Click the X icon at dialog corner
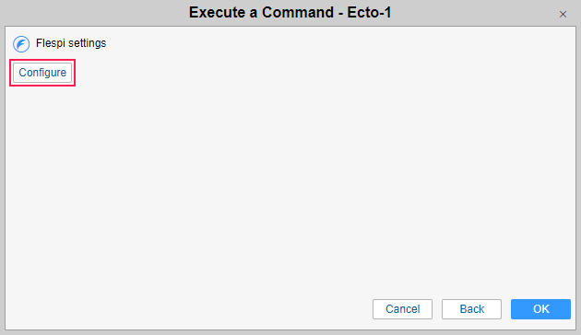581x335 pixels. tap(563, 15)
